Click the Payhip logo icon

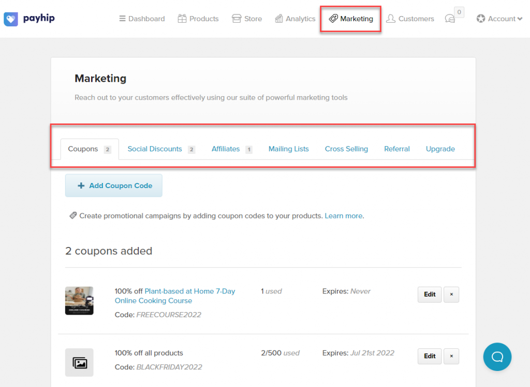[x=11, y=19]
